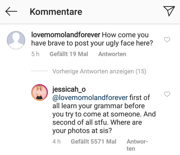180x155 pixels.
Task: Open the jessicah_o username link
Action: (69, 89)
